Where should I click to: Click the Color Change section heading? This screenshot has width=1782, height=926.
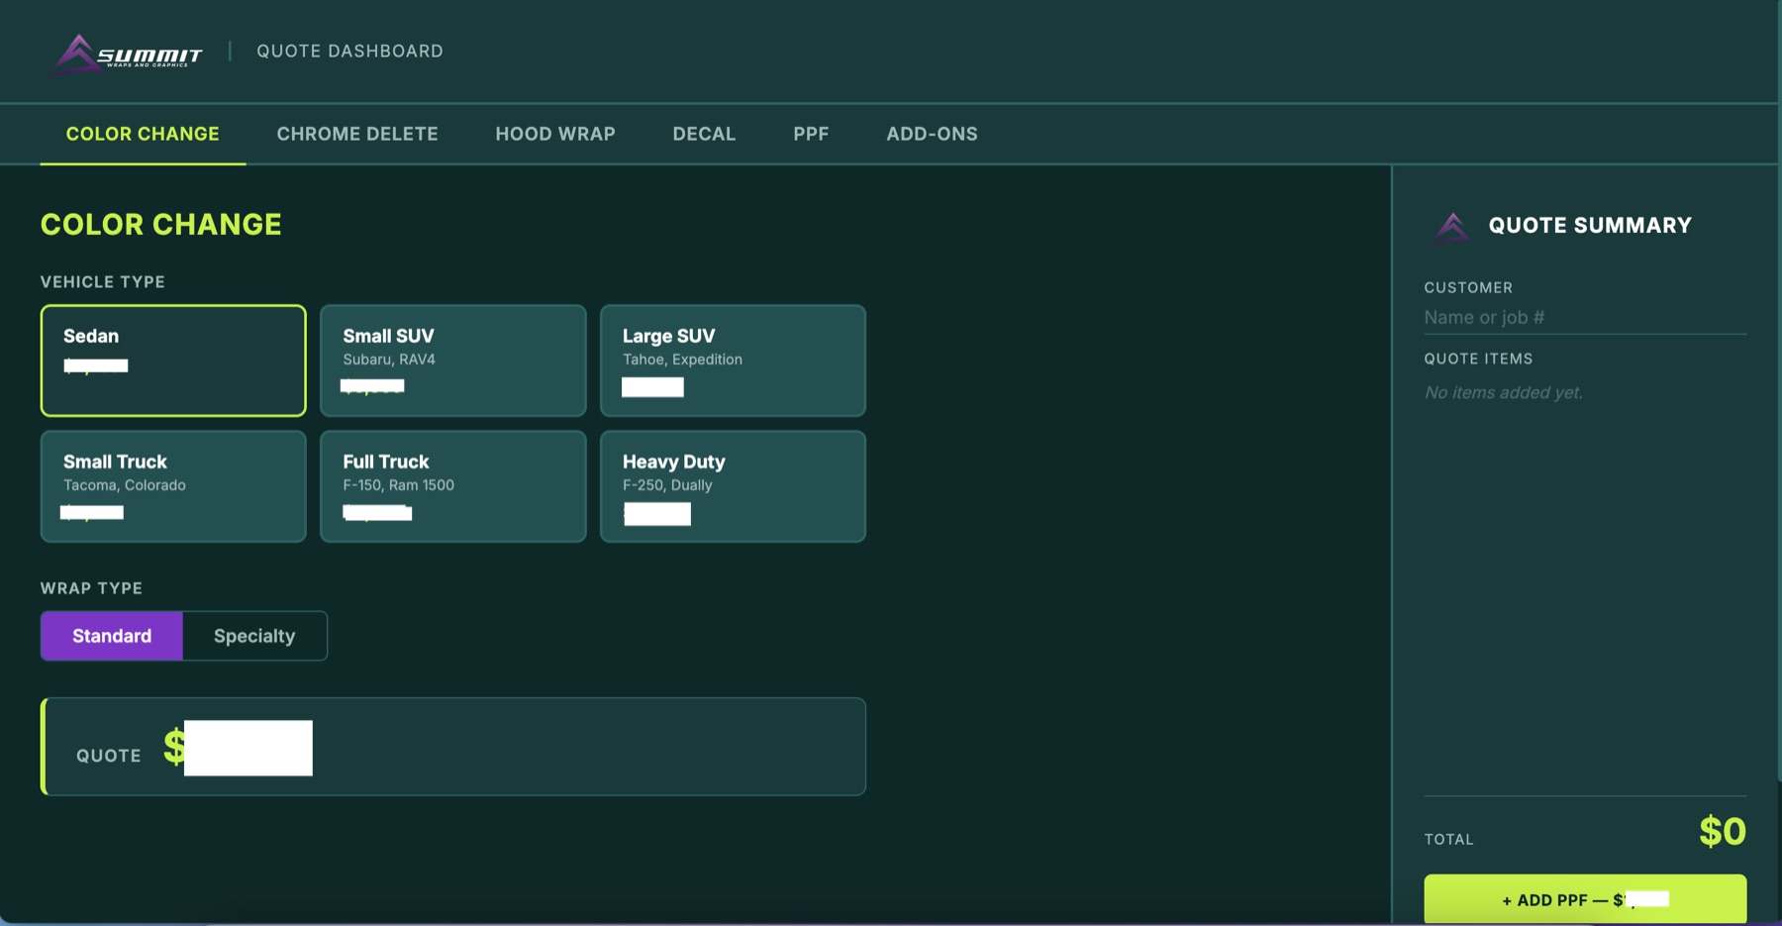click(x=161, y=225)
